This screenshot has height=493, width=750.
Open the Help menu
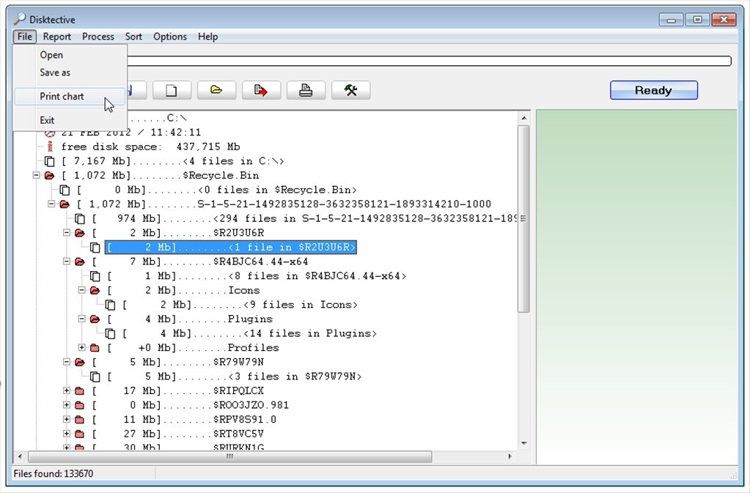click(207, 37)
